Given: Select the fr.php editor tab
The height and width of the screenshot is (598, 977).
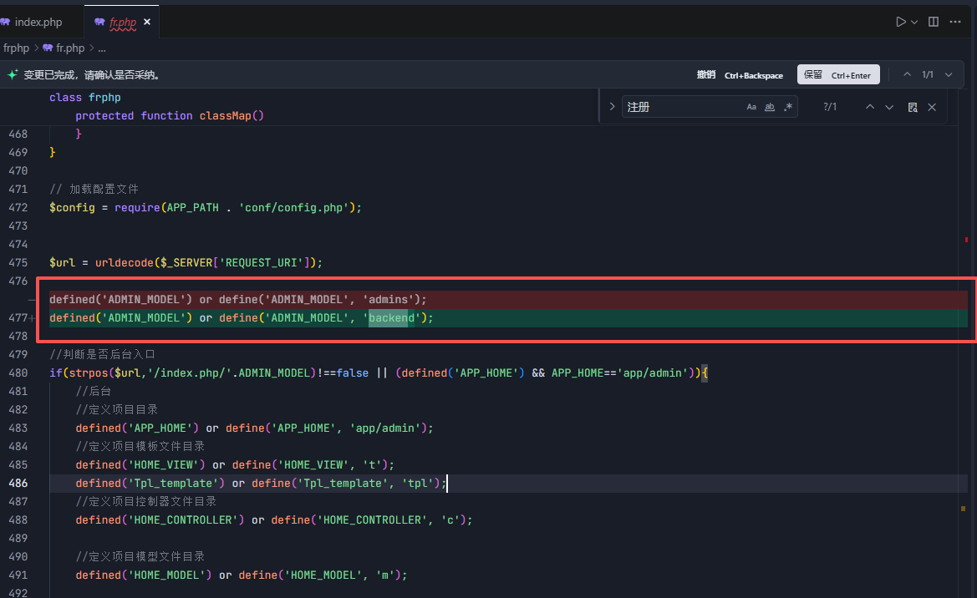Looking at the screenshot, I should (x=122, y=23).
